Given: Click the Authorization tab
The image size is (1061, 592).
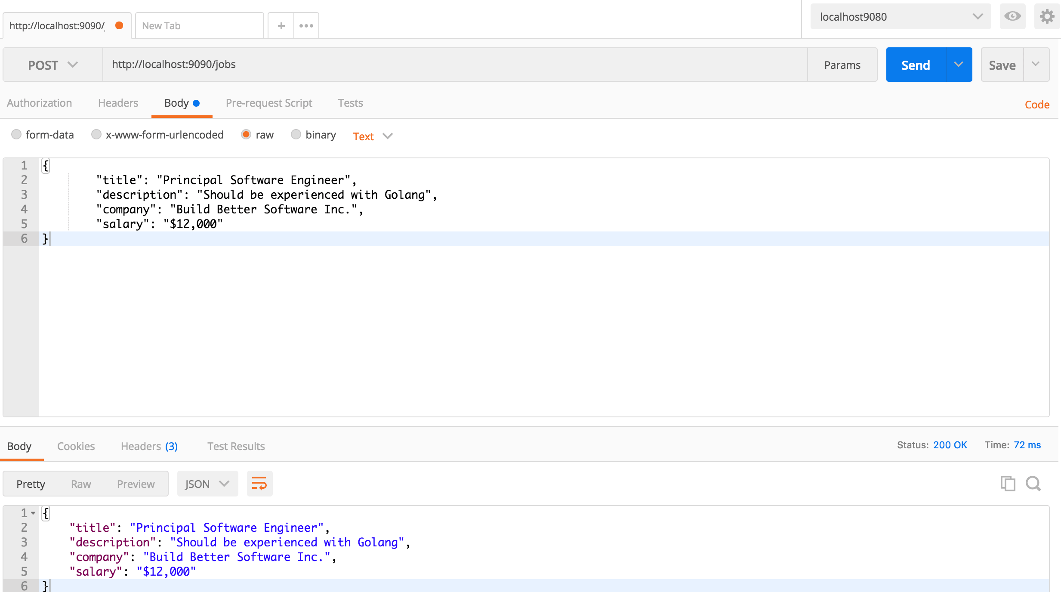Looking at the screenshot, I should click(x=39, y=103).
